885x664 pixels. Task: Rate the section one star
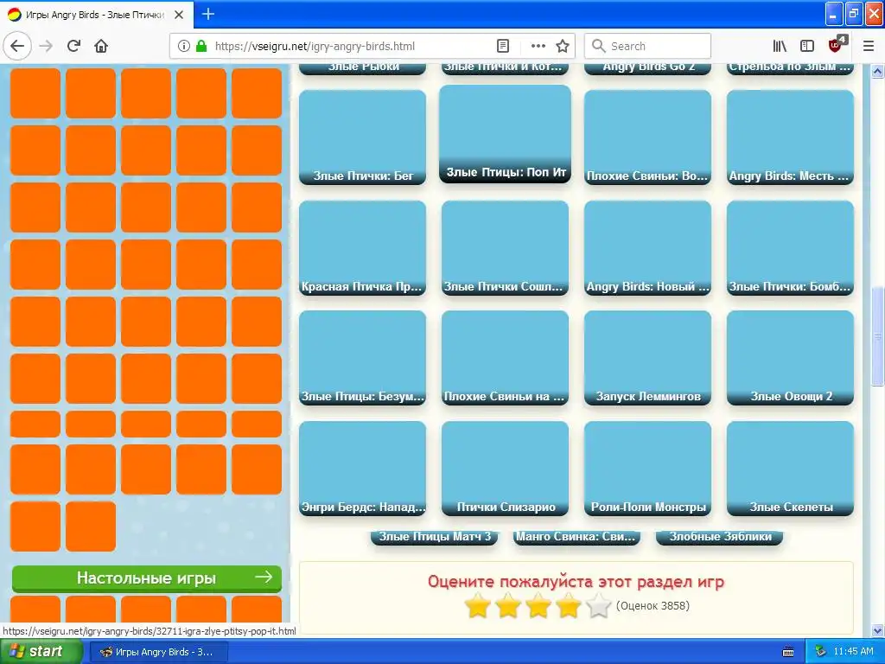[x=477, y=606]
